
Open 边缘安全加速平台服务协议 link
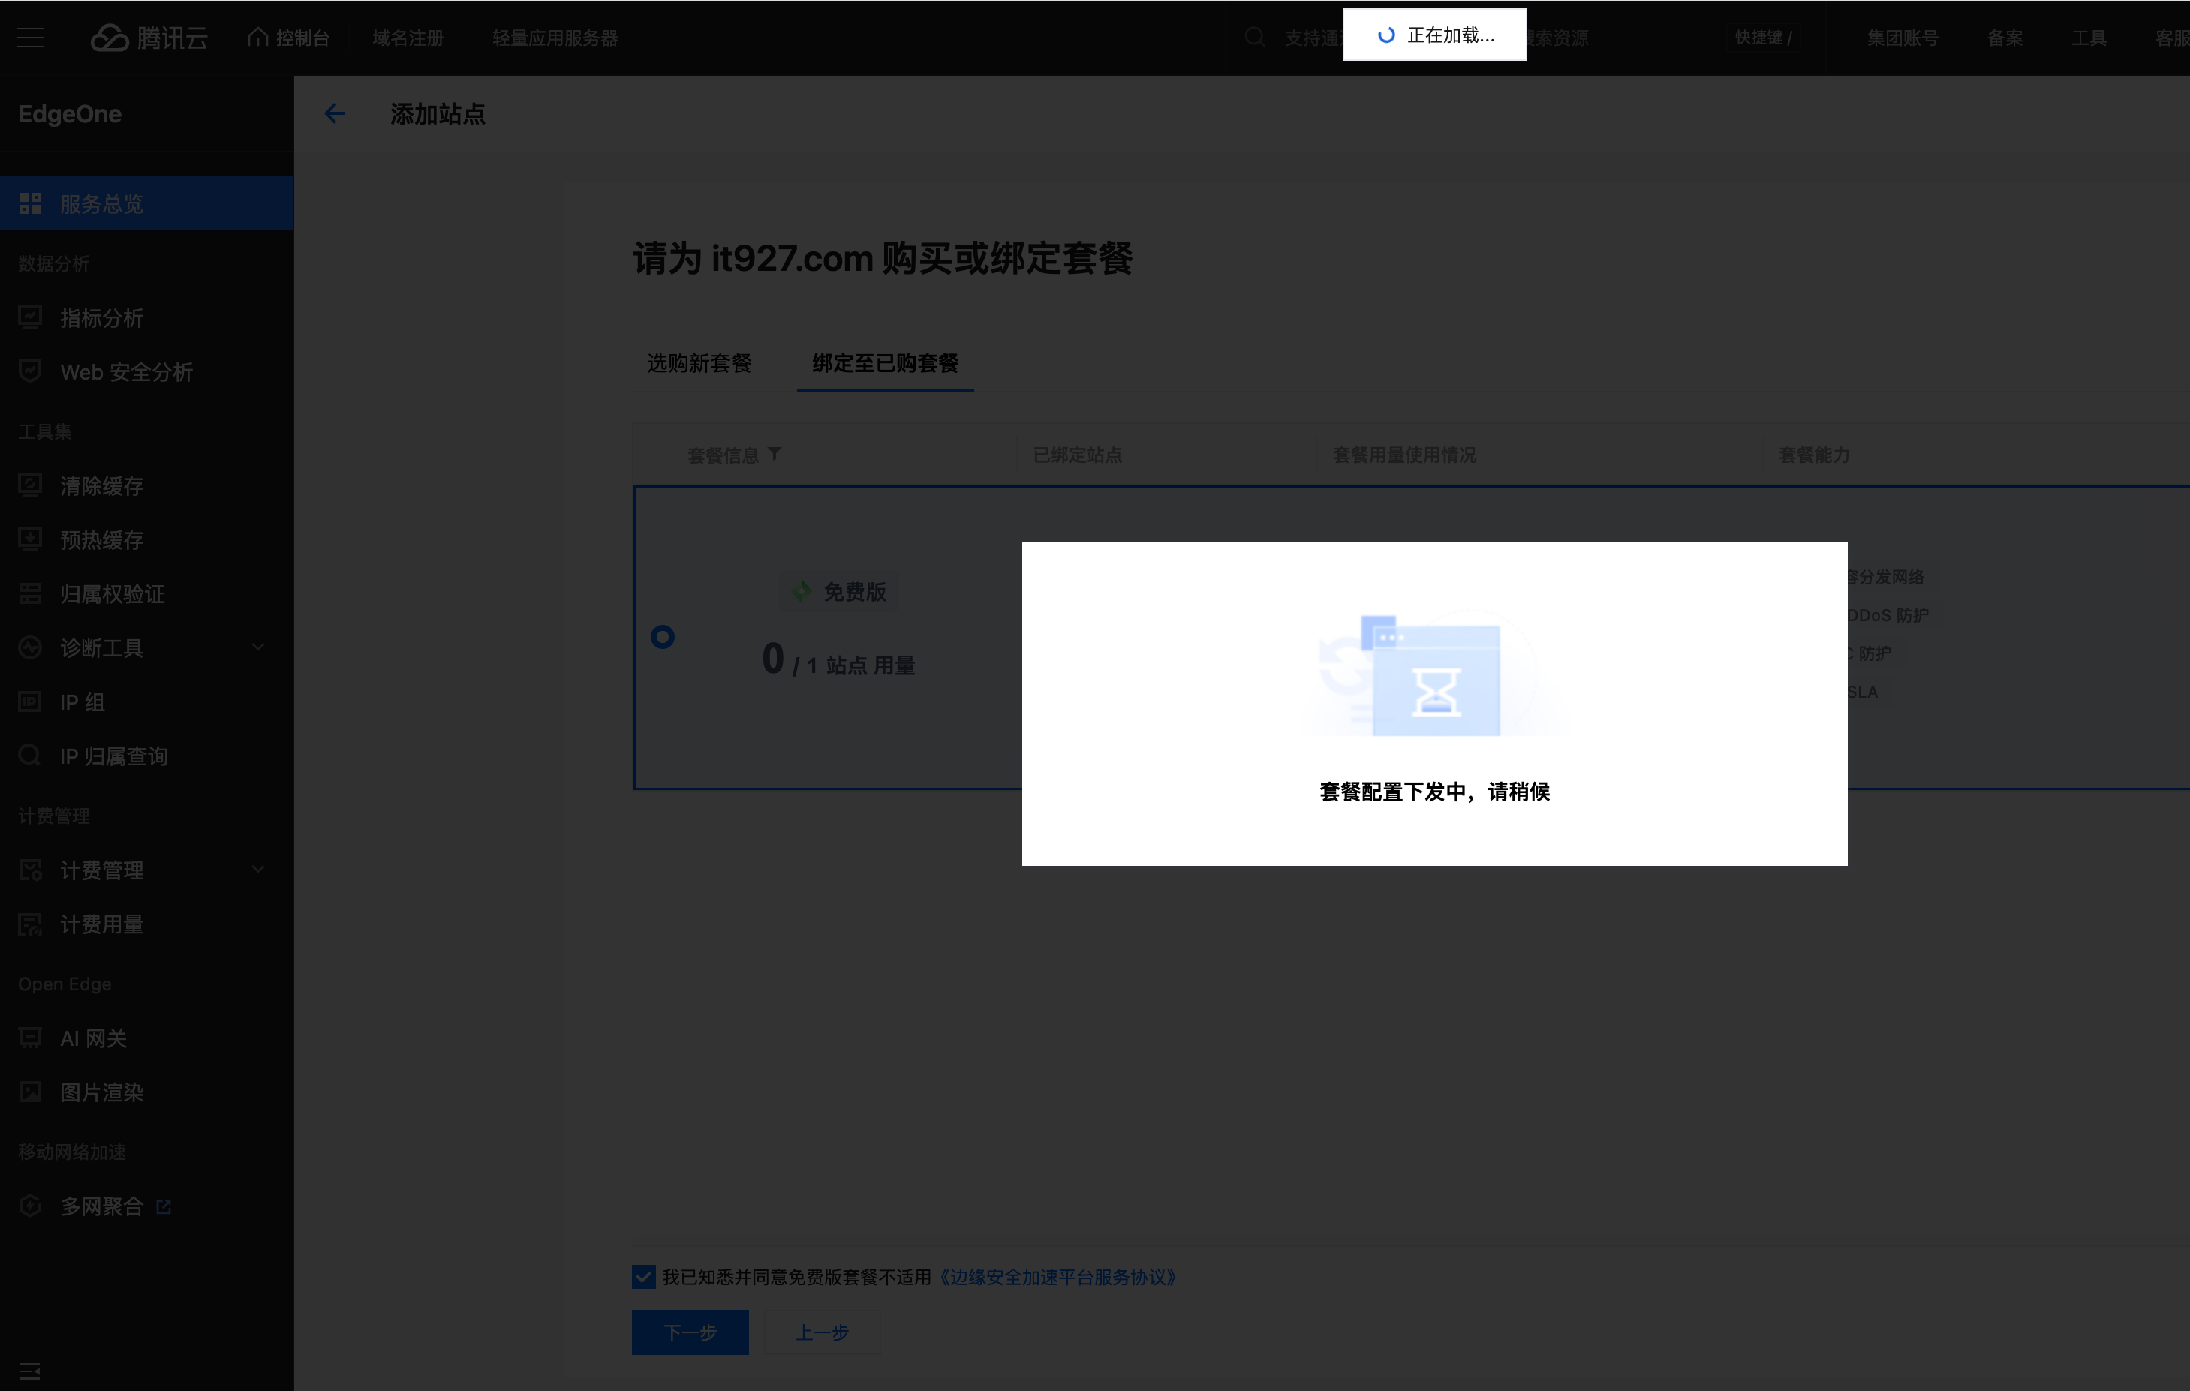click(1057, 1276)
